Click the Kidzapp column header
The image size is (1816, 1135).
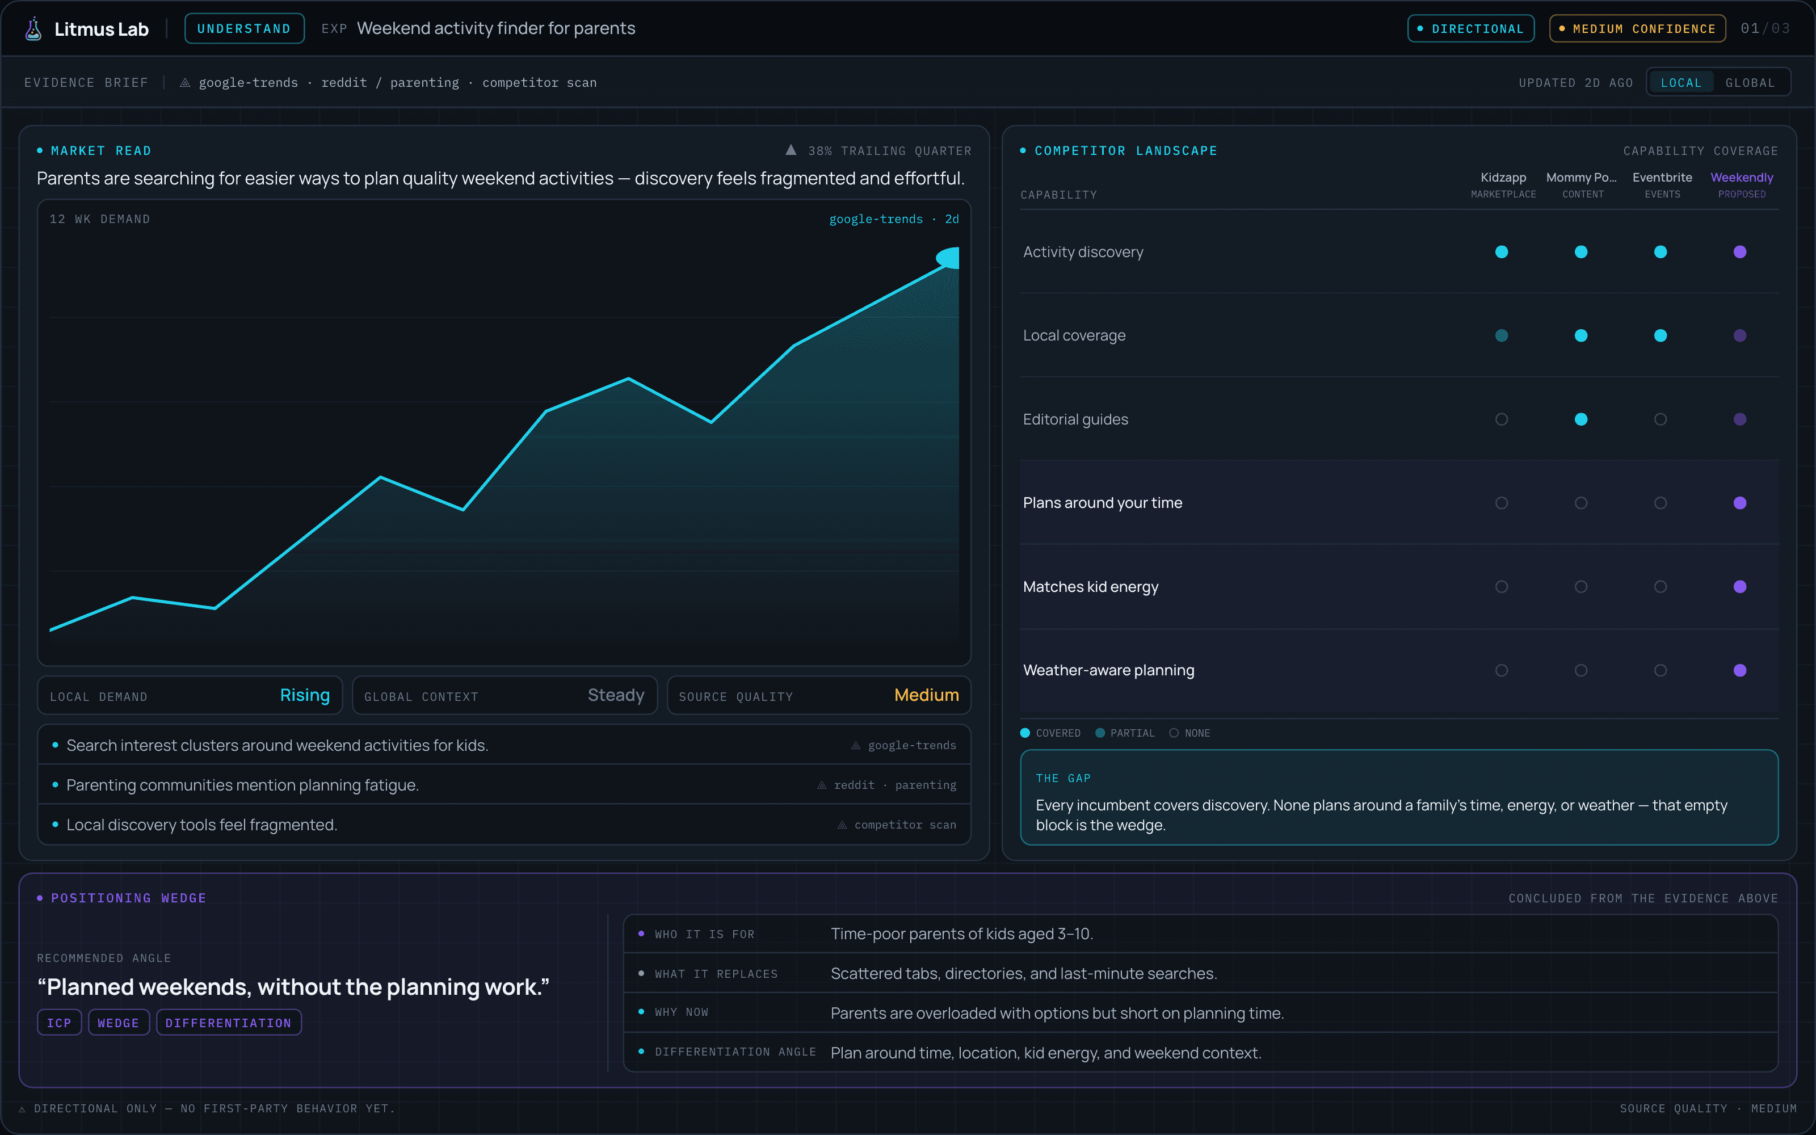coord(1503,184)
